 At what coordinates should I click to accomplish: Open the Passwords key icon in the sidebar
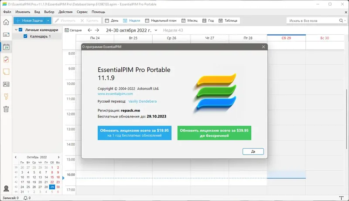click(x=6, y=97)
